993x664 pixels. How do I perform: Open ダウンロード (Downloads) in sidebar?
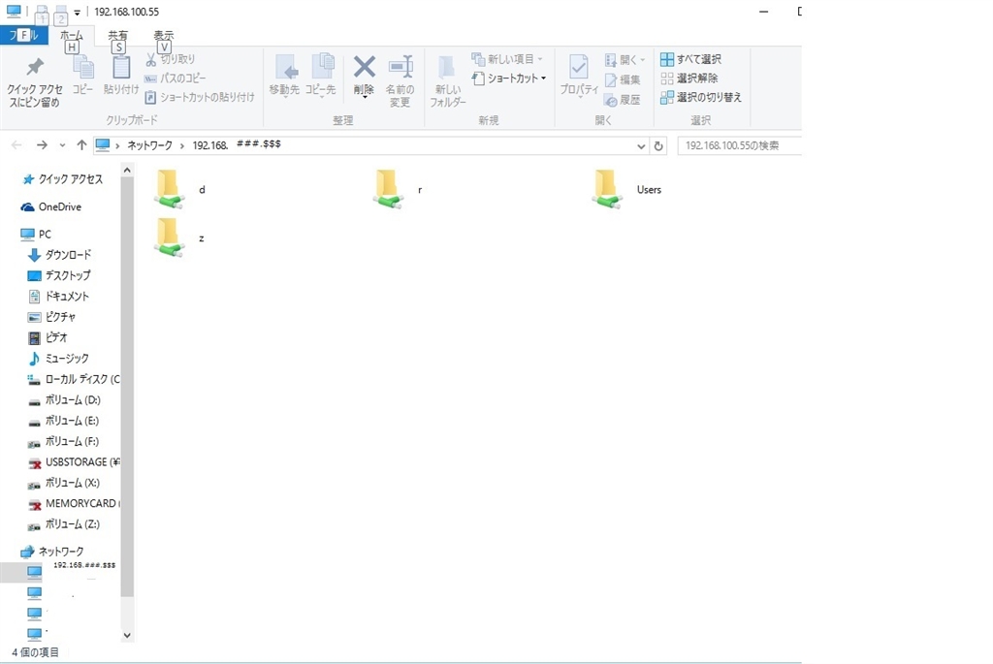pos(59,255)
